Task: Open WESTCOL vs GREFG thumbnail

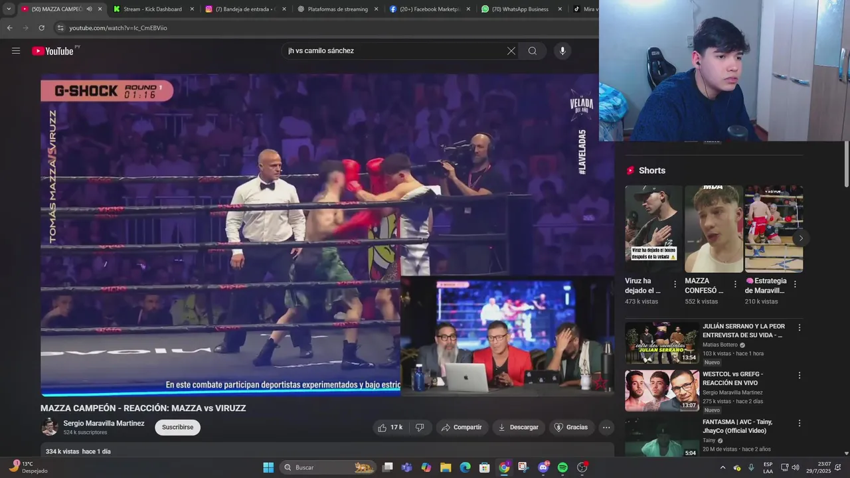Action: [x=662, y=390]
